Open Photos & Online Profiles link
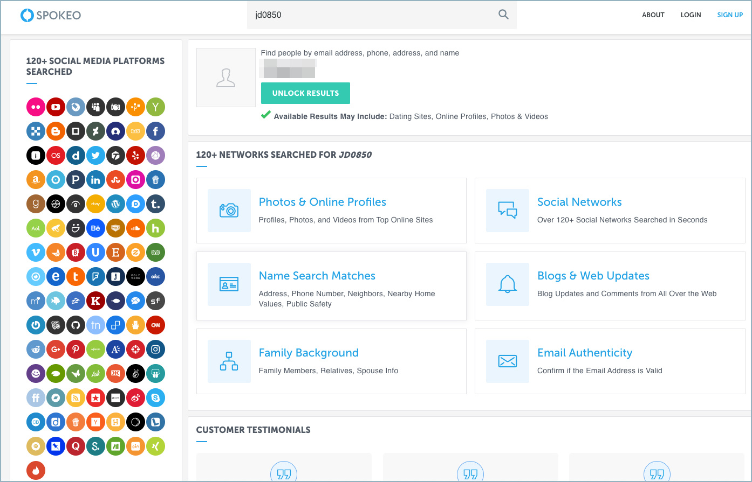Screen dimensions: 752x482 [323, 202]
